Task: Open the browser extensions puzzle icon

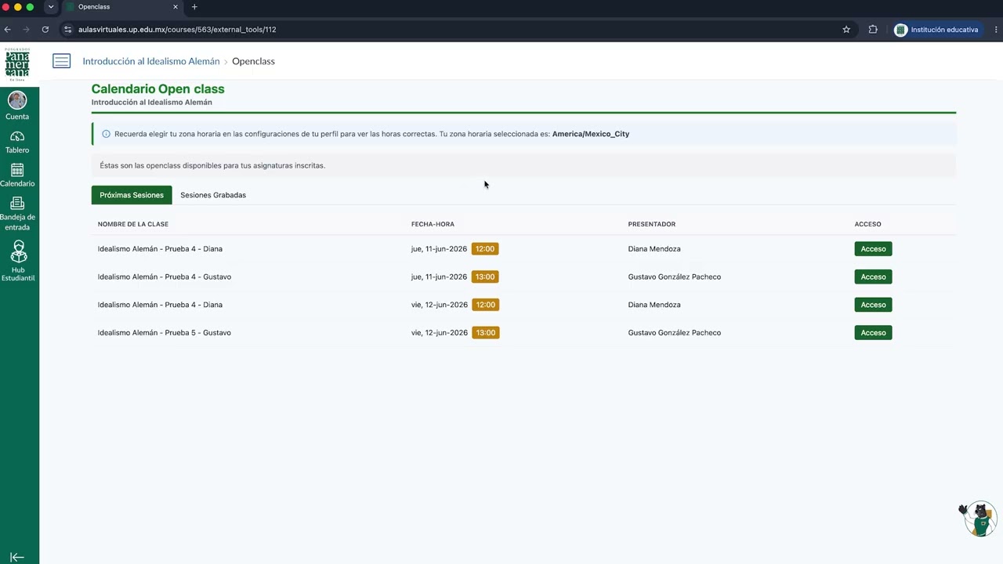Action: [873, 30]
